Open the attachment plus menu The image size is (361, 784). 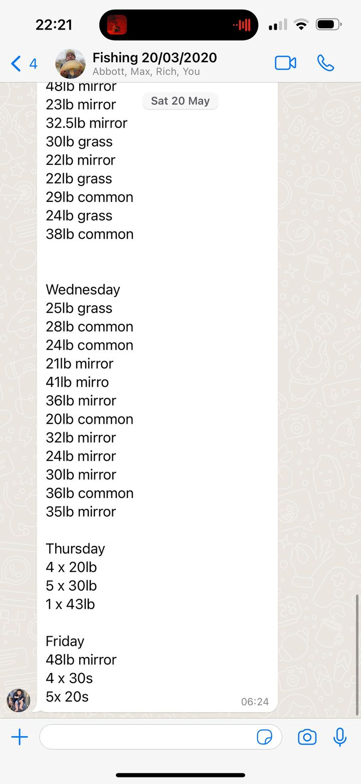coord(20,737)
